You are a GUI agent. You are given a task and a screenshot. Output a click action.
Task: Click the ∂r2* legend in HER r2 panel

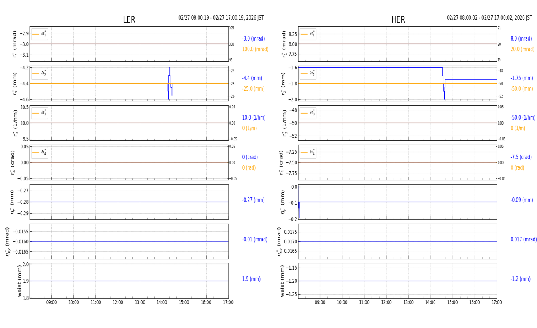tap(308, 73)
